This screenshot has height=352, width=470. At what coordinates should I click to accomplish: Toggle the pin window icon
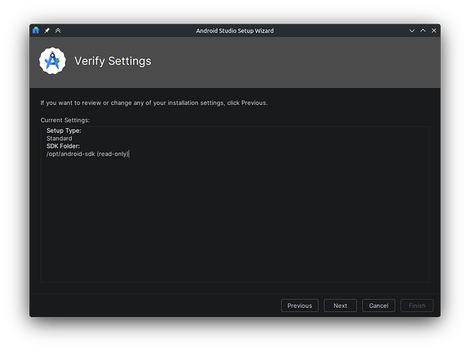tap(47, 30)
